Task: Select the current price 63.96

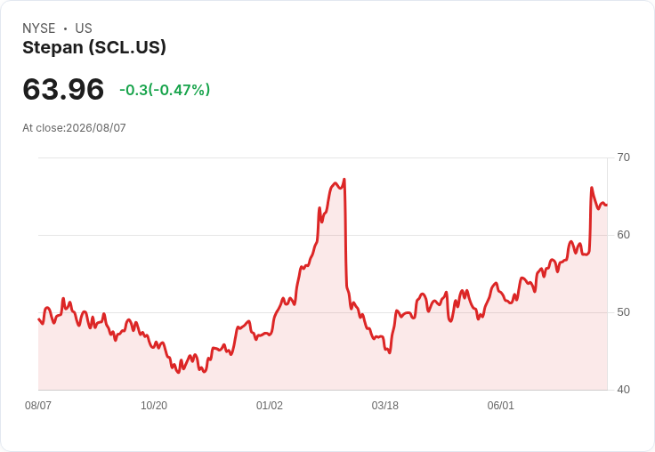Action: 63,89
